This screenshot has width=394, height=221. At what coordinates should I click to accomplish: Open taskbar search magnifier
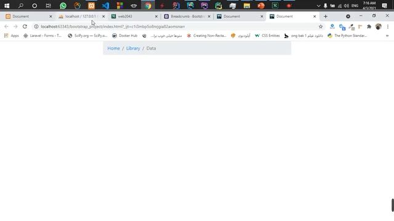click(20, 6)
